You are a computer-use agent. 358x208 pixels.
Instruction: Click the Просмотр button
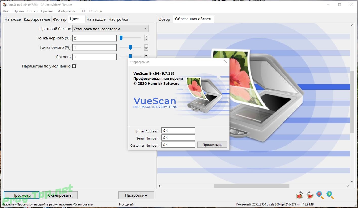[22, 195]
